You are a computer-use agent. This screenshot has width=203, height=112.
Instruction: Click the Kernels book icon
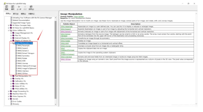[x=11, y=99]
